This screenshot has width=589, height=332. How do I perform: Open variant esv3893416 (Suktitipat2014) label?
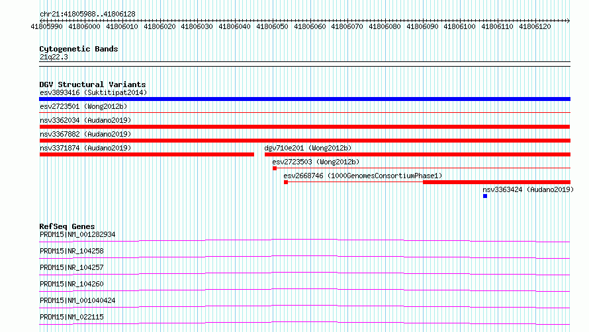[x=93, y=92]
